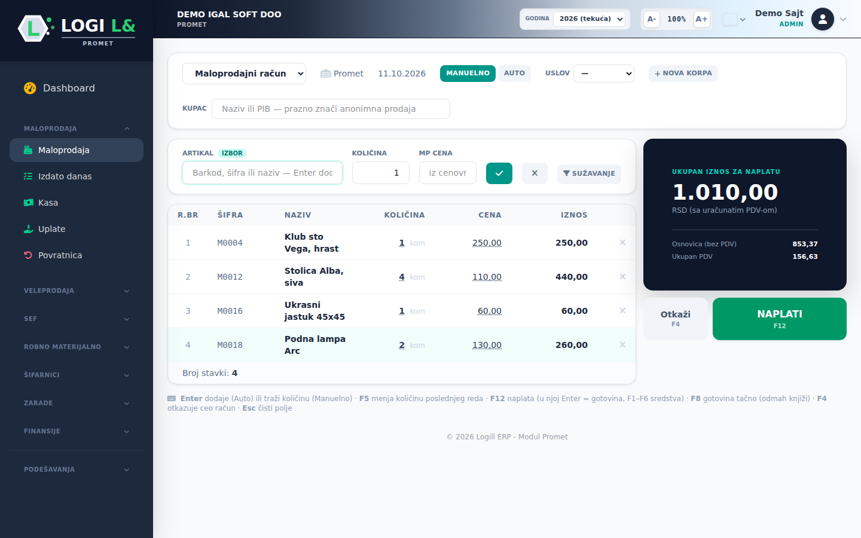This screenshot has height=538, width=861.
Task: Click the date 11.10.2026
Action: [402, 74]
